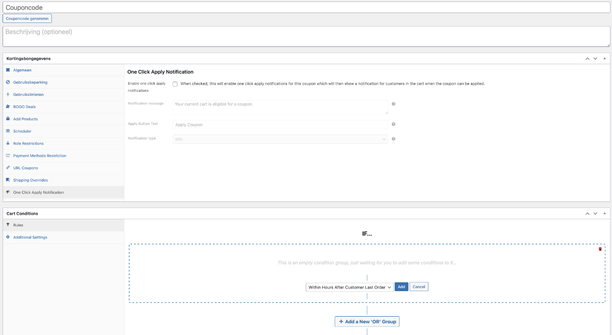Click the BOGO Deals tab icon
The height and width of the screenshot is (335, 612).
[8, 107]
